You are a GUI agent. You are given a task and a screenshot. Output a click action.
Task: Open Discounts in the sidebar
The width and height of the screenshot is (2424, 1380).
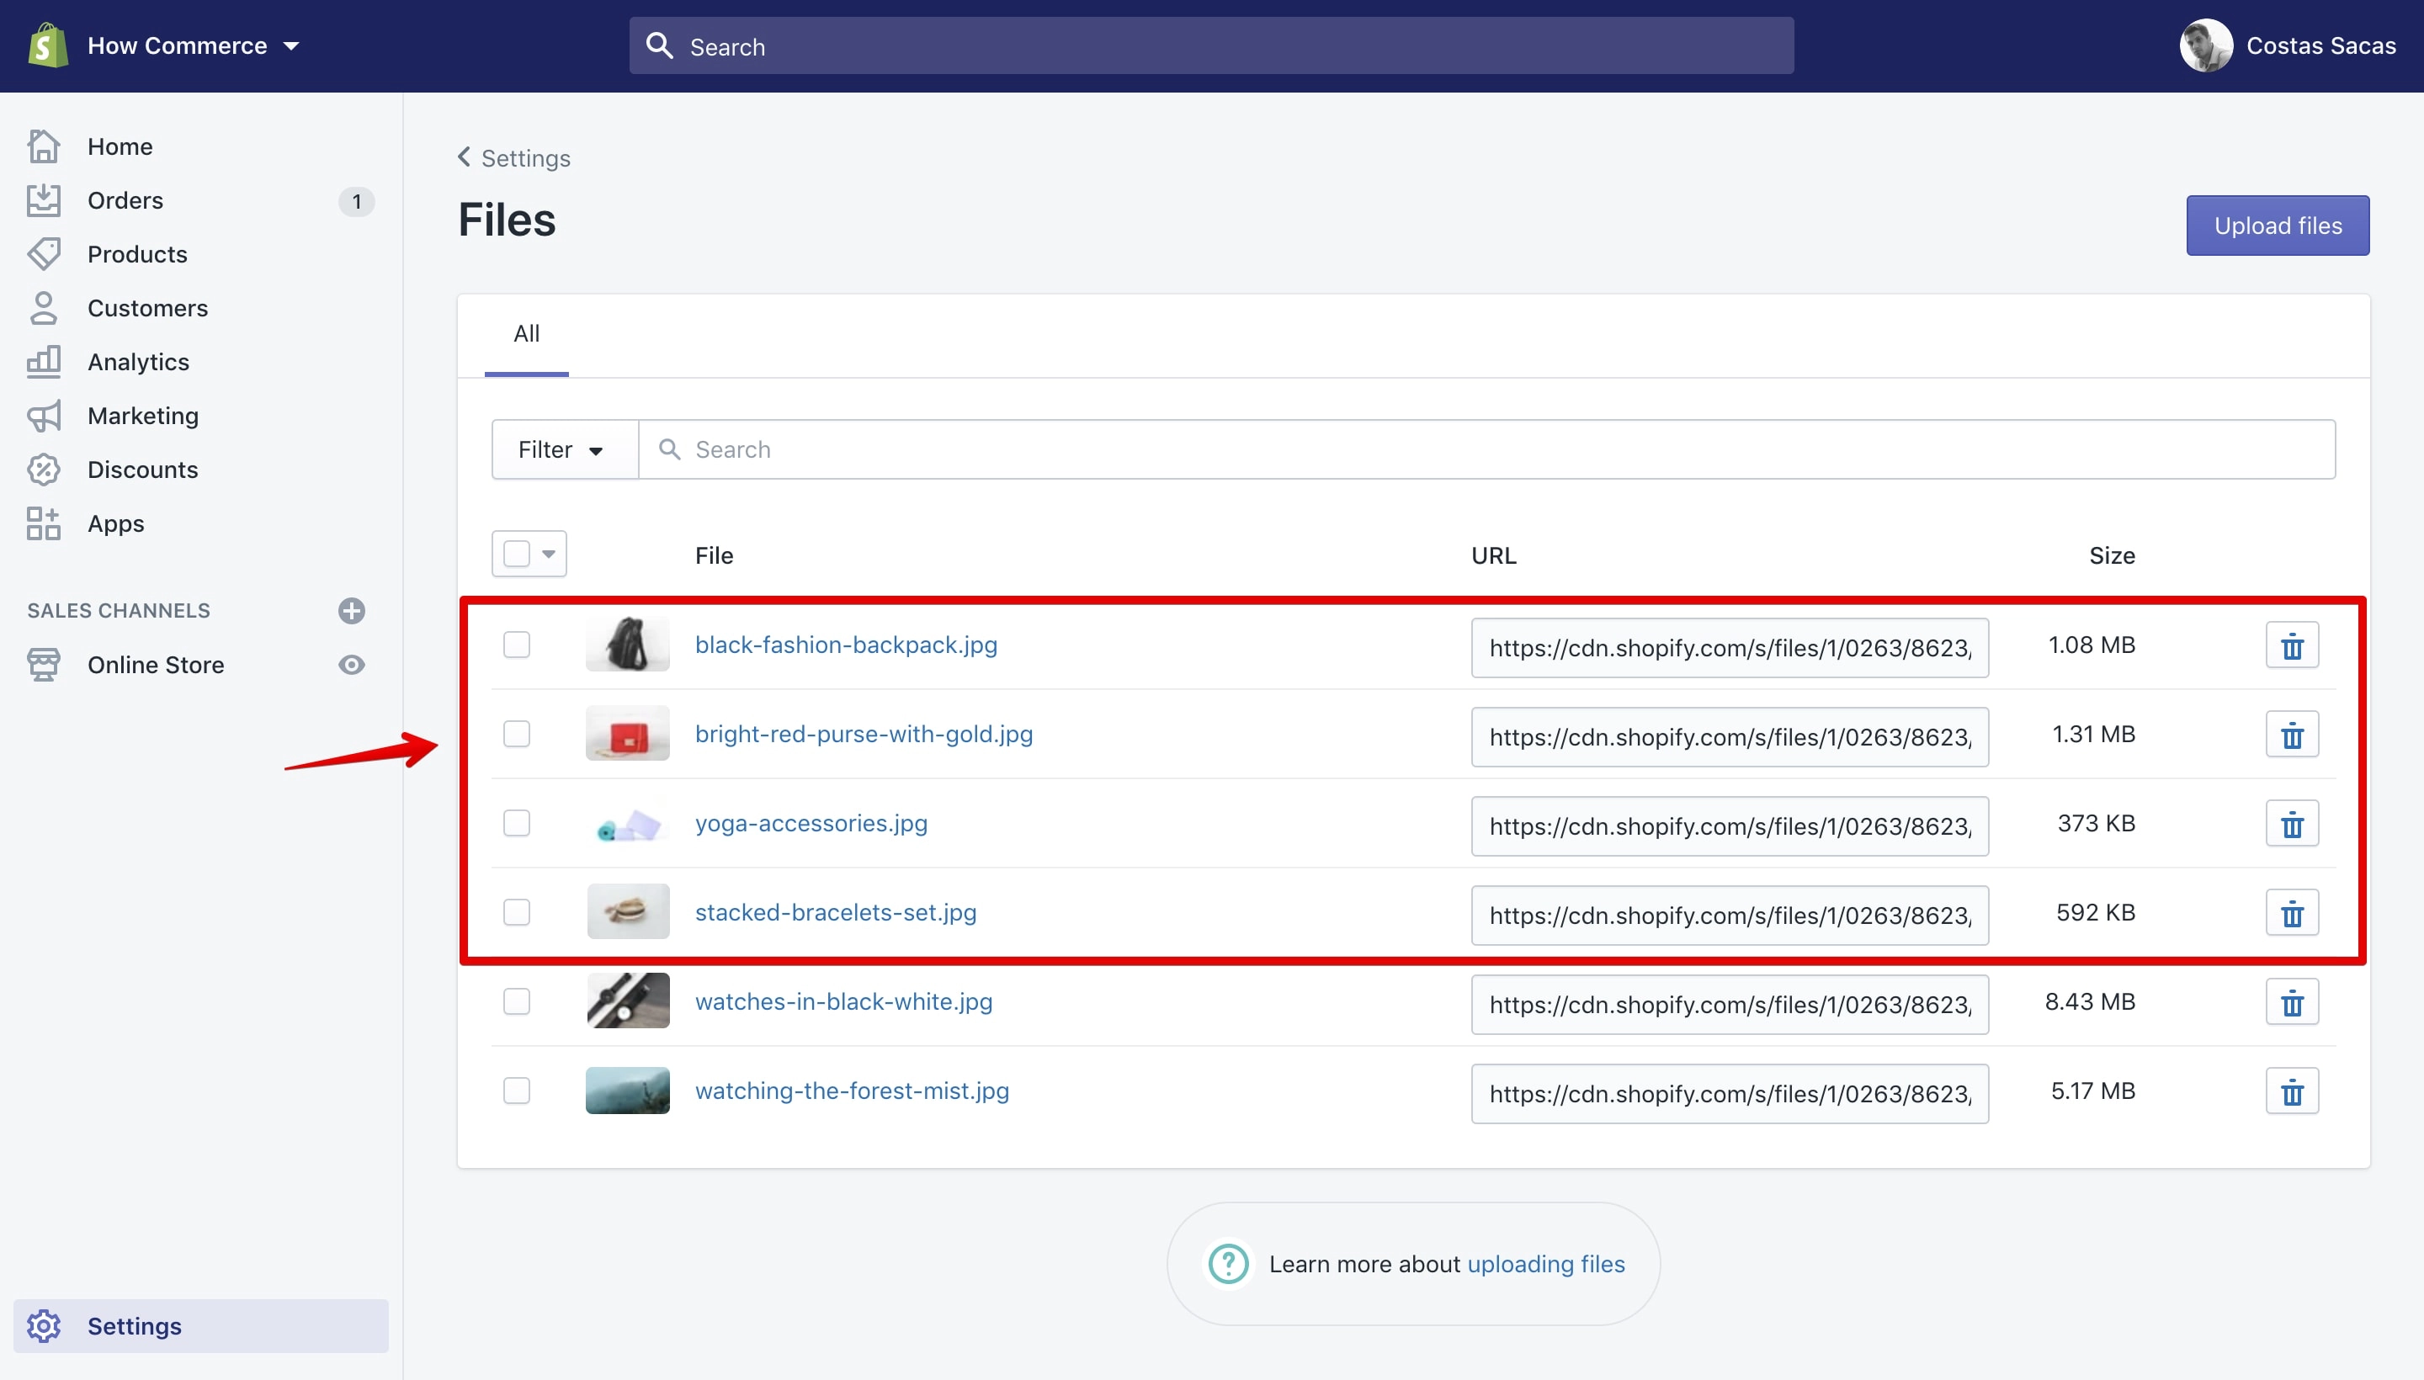click(143, 470)
